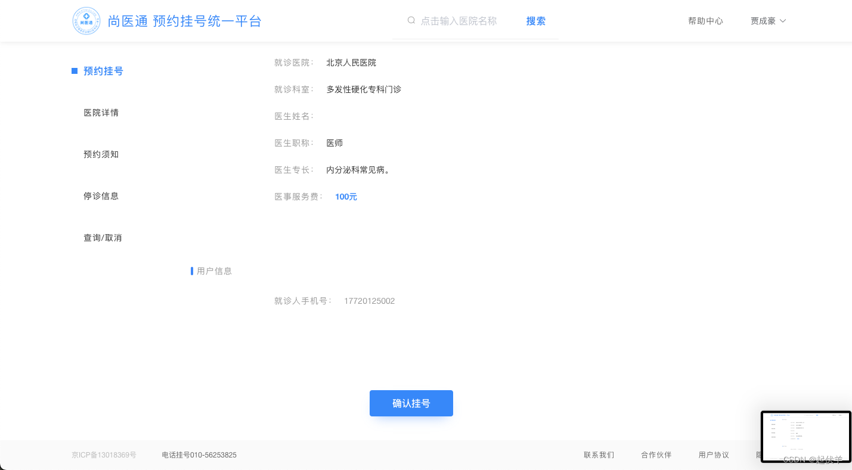Expand the 贾成豪 user dropdown arrow

click(x=783, y=21)
